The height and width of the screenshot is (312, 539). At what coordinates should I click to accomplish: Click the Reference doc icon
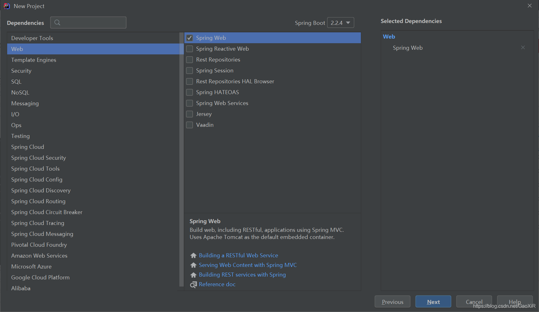tap(193, 285)
